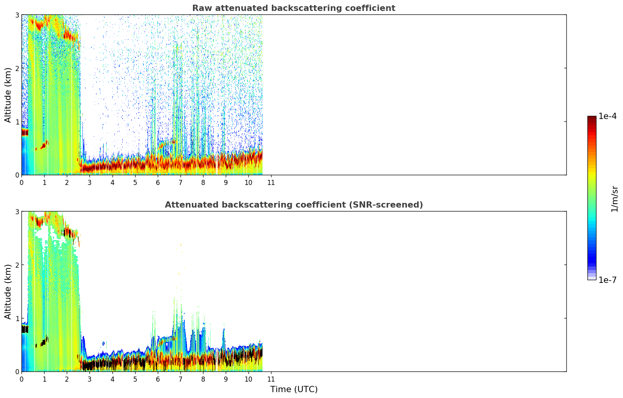Click hour 1 tick on bottom plot
Viewport: 623px width, 398px height.
point(44,379)
